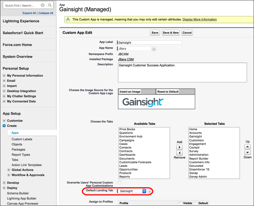254x206 pixels.
Task: Open System Overview
Action: [x=18, y=57]
